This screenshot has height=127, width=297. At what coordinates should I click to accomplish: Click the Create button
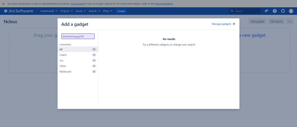click(121, 11)
